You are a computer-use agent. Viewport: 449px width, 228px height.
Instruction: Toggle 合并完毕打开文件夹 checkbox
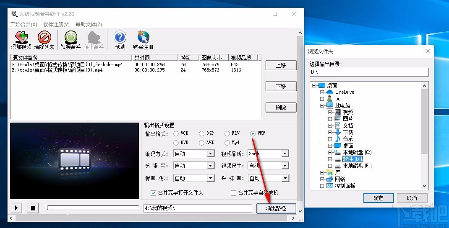tap(153, 193)
